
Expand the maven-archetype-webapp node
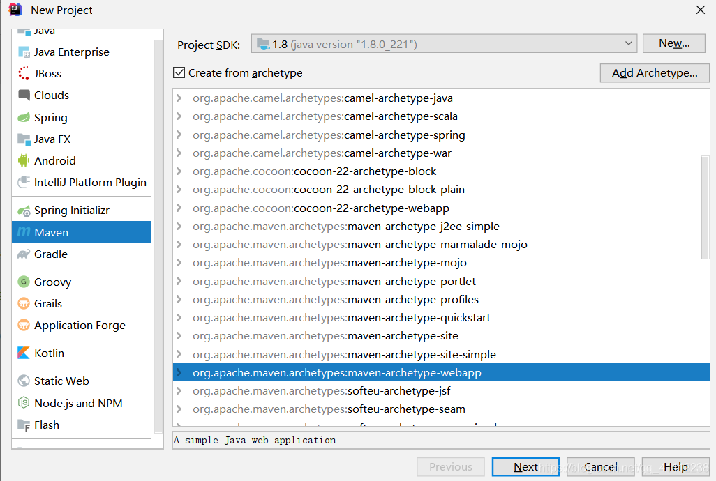pos(179,372)
